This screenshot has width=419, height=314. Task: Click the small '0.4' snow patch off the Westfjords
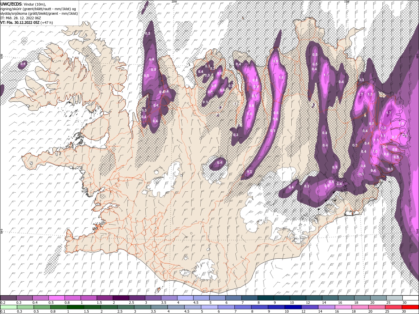tap(23, 64)
